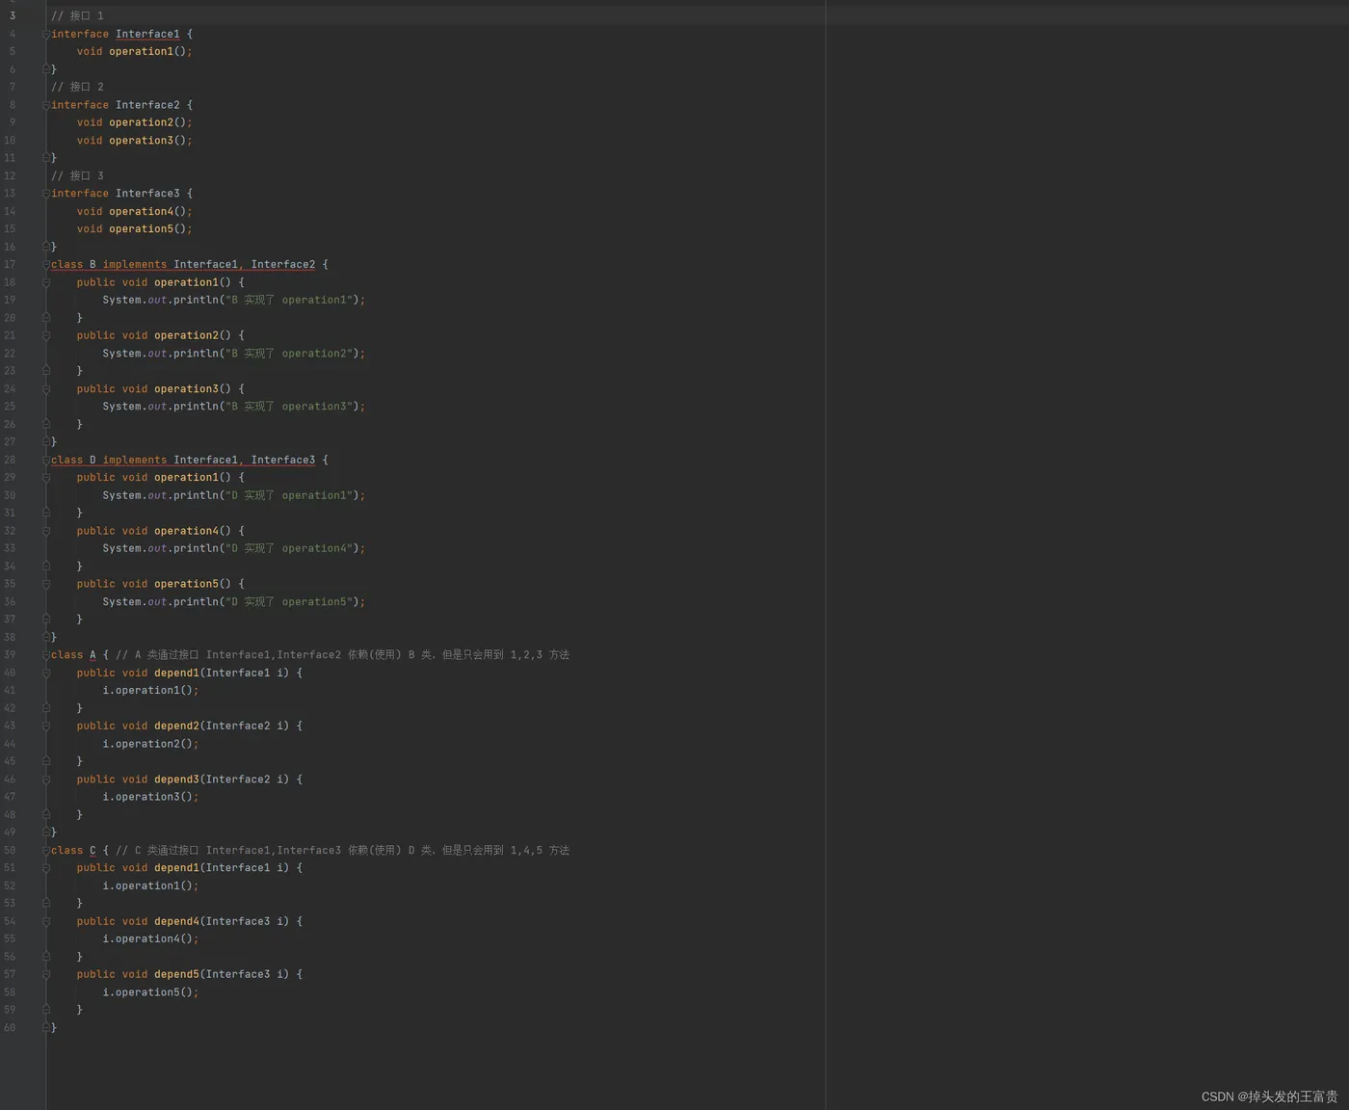The height and width of the screenshot is (1110, 1349).
Task: Place cursor on operation3 inside Interface2 declaration
Action: [141, 141]
